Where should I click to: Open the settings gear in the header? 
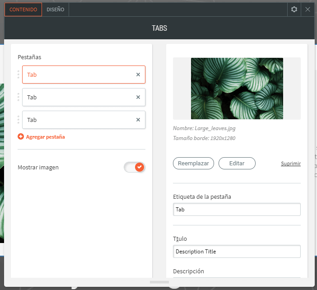coord(294,9)
